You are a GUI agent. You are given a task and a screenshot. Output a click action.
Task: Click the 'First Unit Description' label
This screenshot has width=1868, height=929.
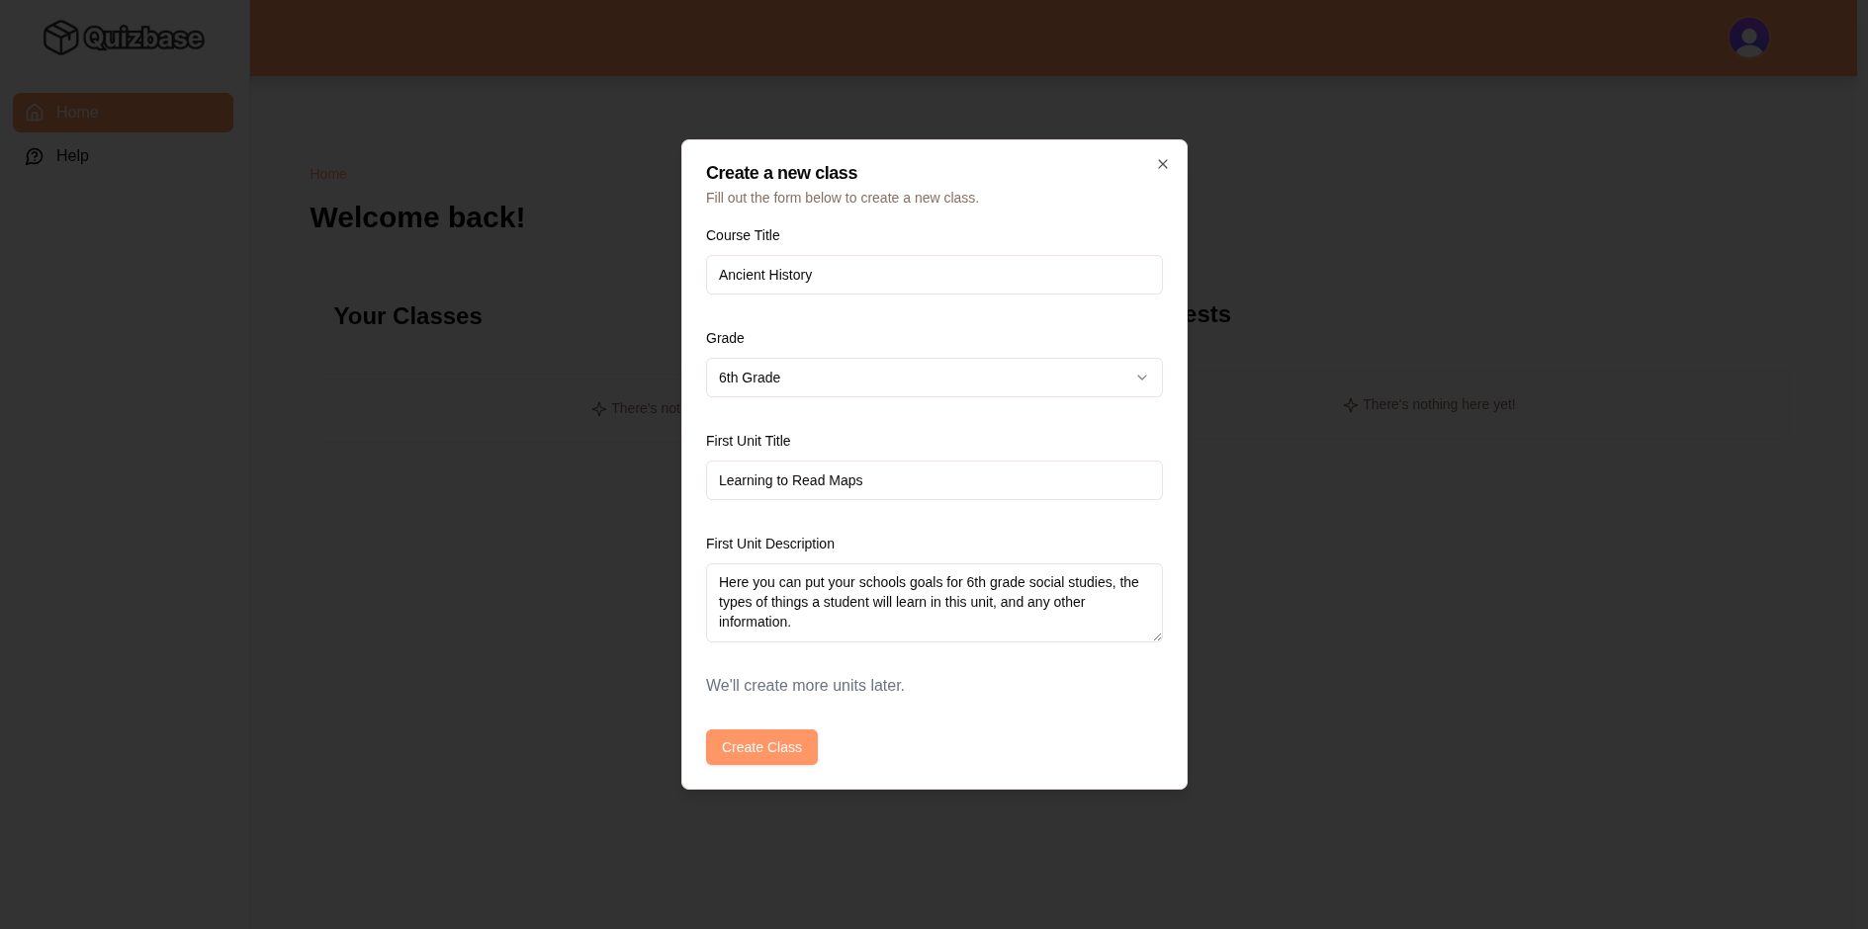click(x=769, y=544)
